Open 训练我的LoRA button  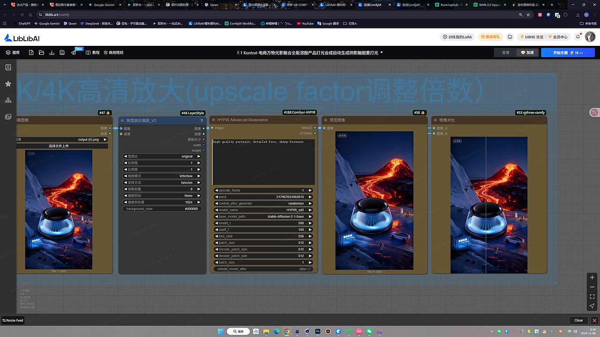(457, 37)
